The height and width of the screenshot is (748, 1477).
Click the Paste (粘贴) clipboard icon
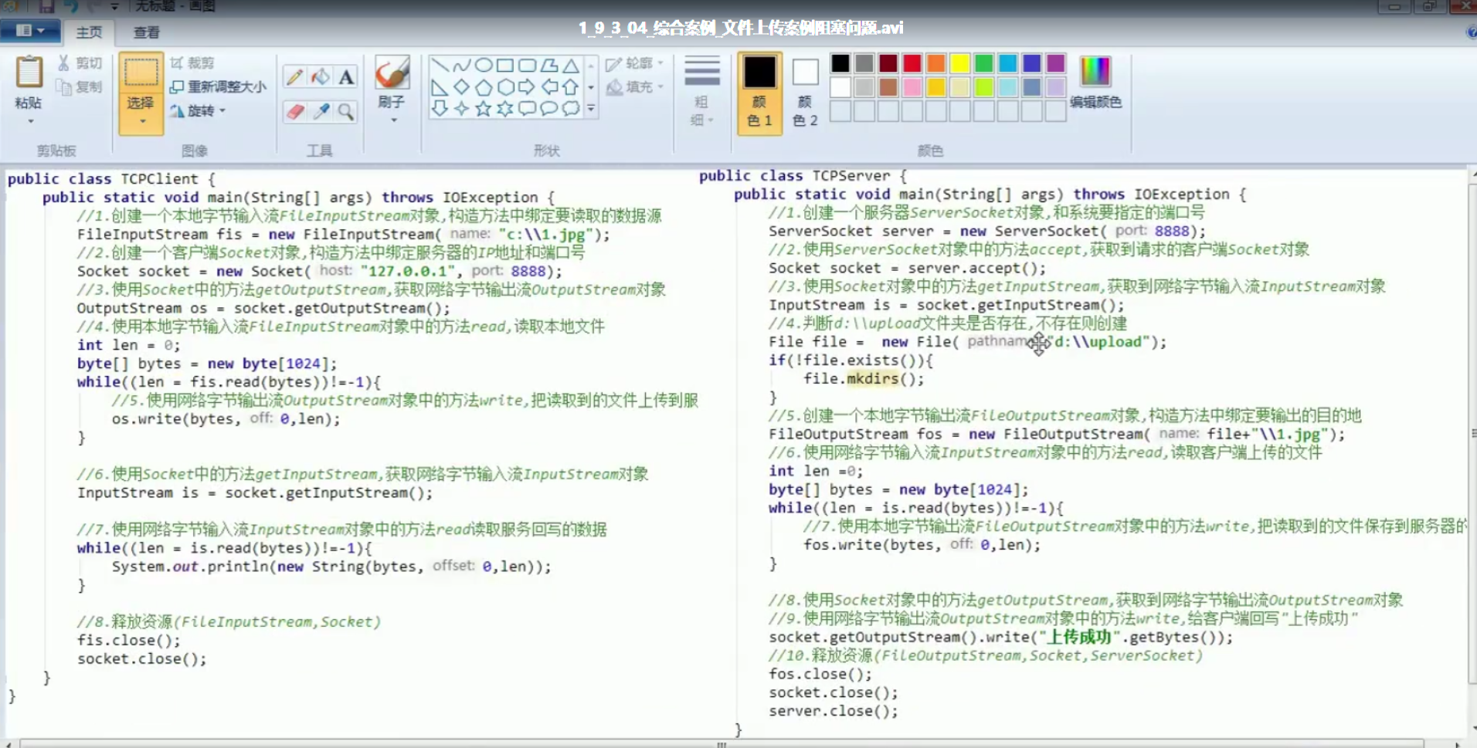click(x=29, y=72)
